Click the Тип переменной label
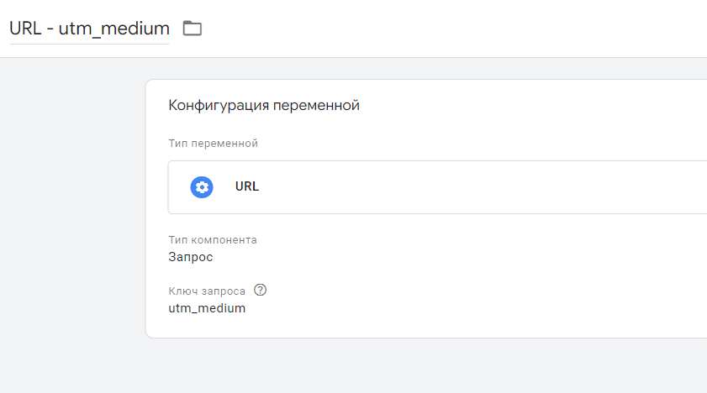 click(214, 143)
